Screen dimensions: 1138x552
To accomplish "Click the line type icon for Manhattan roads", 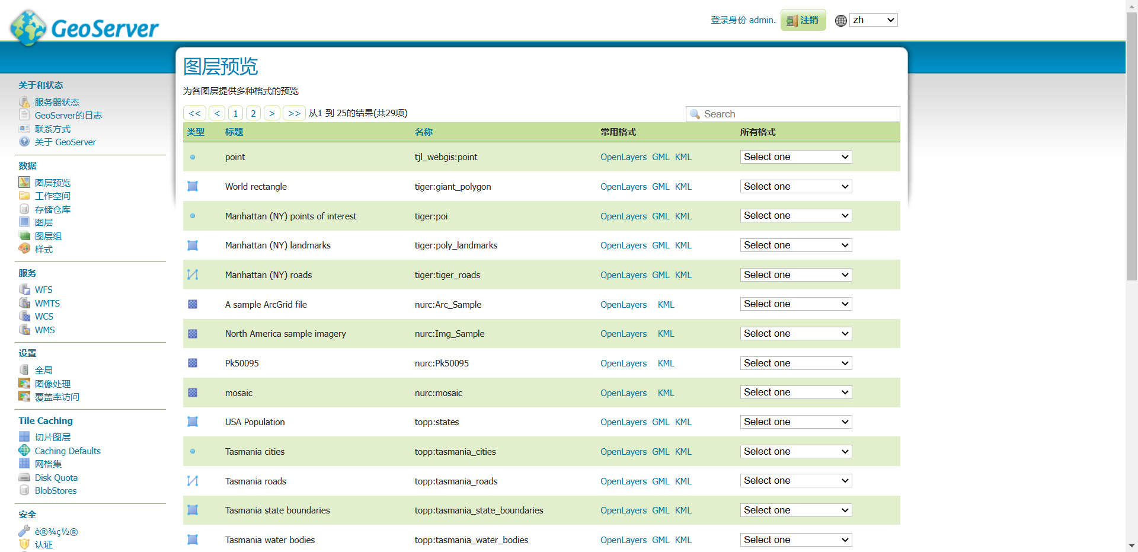I will tap(193, 275).
